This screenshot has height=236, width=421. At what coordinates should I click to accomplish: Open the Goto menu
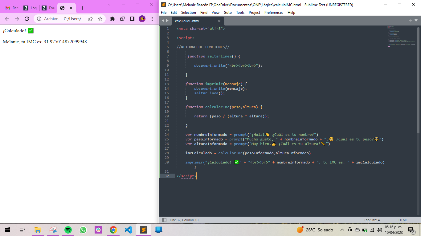point(228,13)
